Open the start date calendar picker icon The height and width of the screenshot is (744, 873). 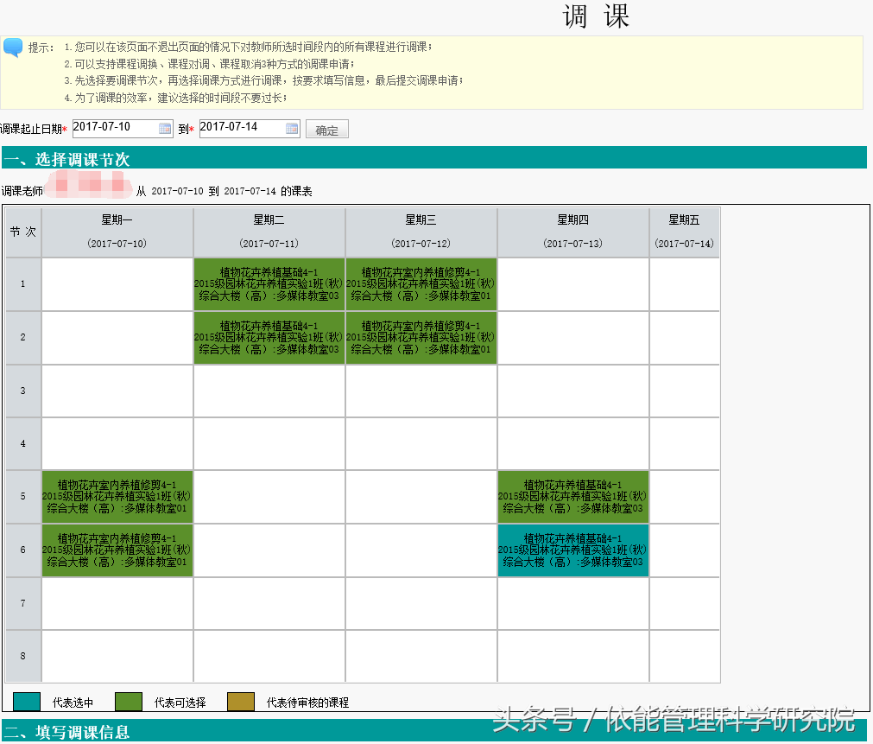[164, 128]
